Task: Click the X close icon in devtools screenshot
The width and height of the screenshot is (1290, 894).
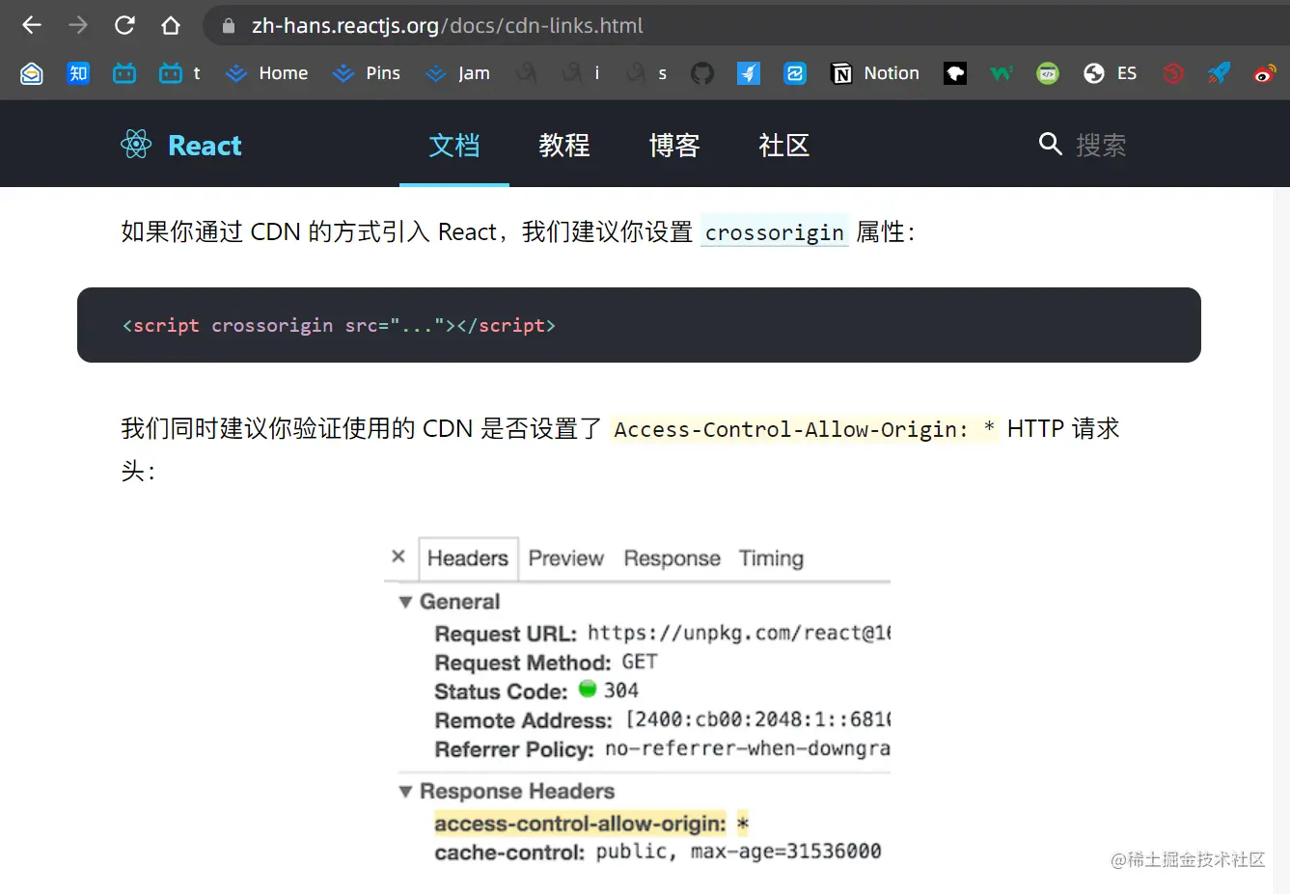Action: [x=398, y=556]
